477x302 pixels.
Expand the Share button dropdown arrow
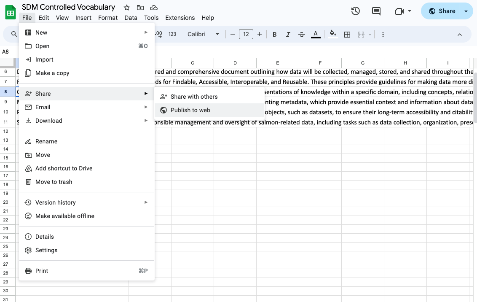pos(466,11)
